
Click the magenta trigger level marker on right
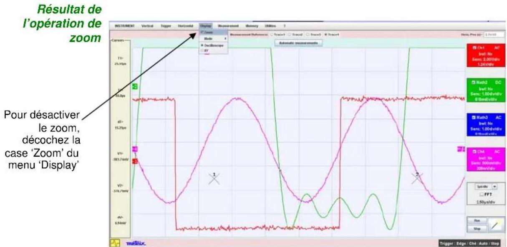(x=461, y=148)
